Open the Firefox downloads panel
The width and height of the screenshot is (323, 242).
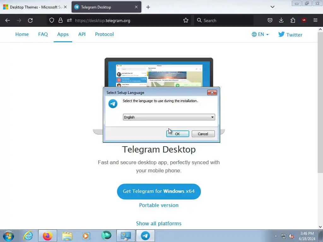(x=281, y=20)
